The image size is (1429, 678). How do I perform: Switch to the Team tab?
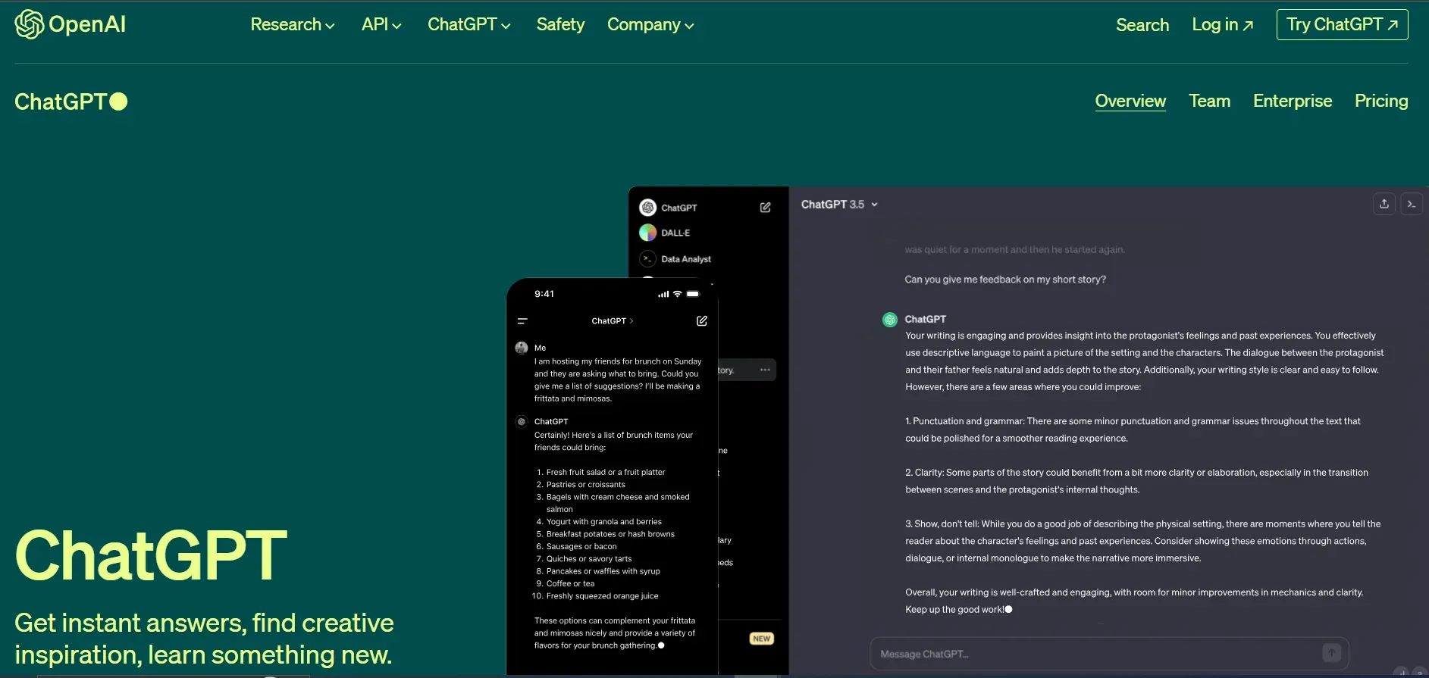pyautogui.click(x=1209, y=101)
